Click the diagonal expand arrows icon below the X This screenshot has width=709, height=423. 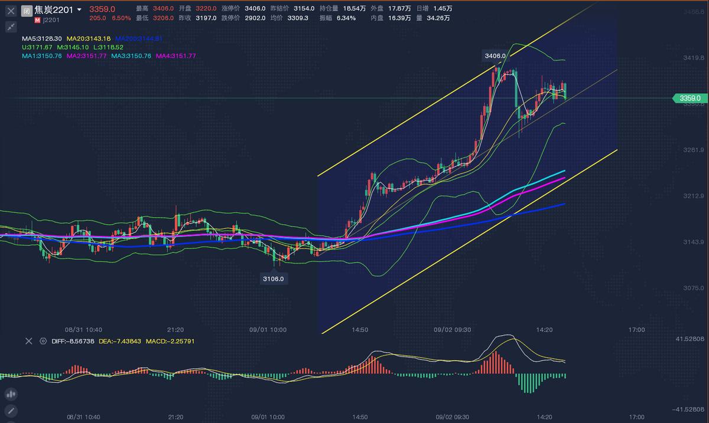pos(11,27)
